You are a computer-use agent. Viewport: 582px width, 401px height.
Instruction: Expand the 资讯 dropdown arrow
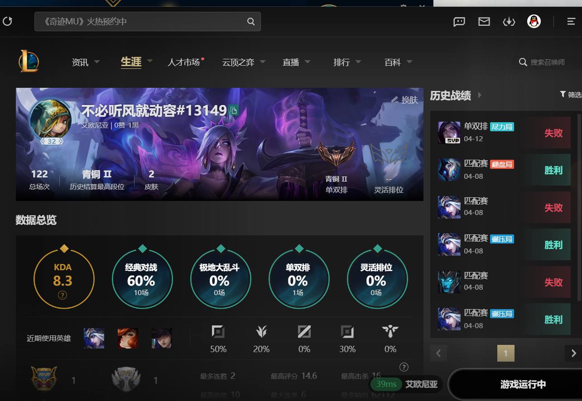(x=96, y=62)
